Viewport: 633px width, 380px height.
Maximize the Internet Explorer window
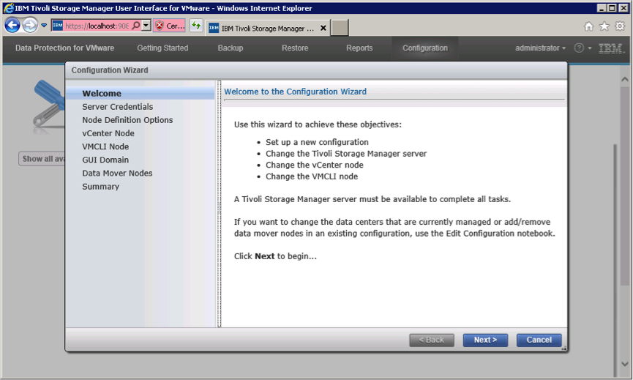(612, 7)
